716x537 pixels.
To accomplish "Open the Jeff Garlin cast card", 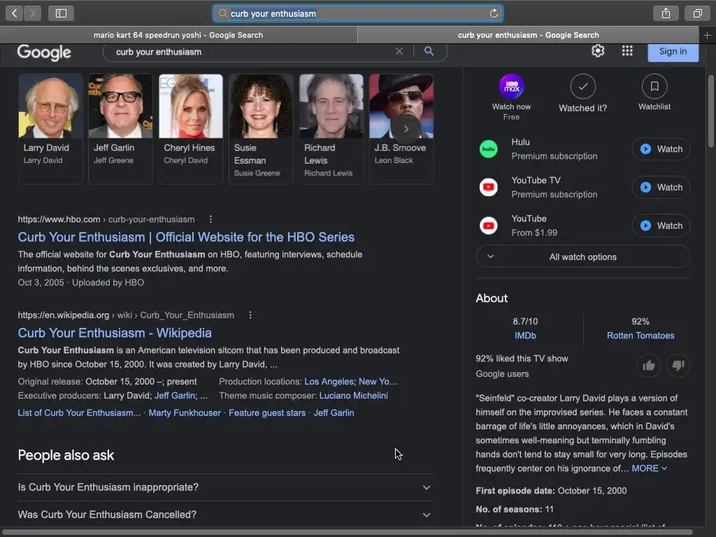I will (x=120, y=129).
